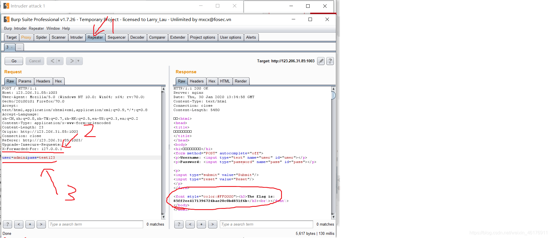The width and height of the screenshot is (550, 238).
Task: Click the Intruder attack 1 window icon
Action: (6, 6)
